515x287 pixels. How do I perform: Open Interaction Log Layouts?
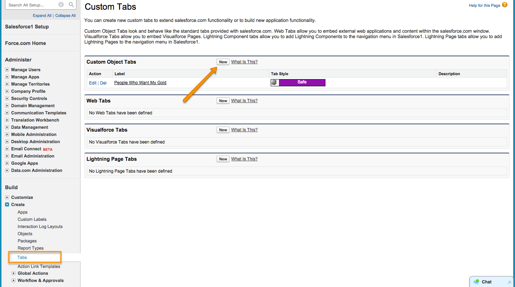click(40, 227)
